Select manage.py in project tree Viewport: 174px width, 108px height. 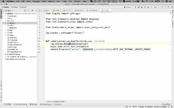coord(13,40)
